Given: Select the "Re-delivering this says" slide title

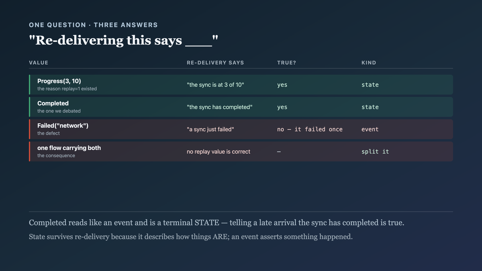Looking at the screenshot, I should click(124, 40).
